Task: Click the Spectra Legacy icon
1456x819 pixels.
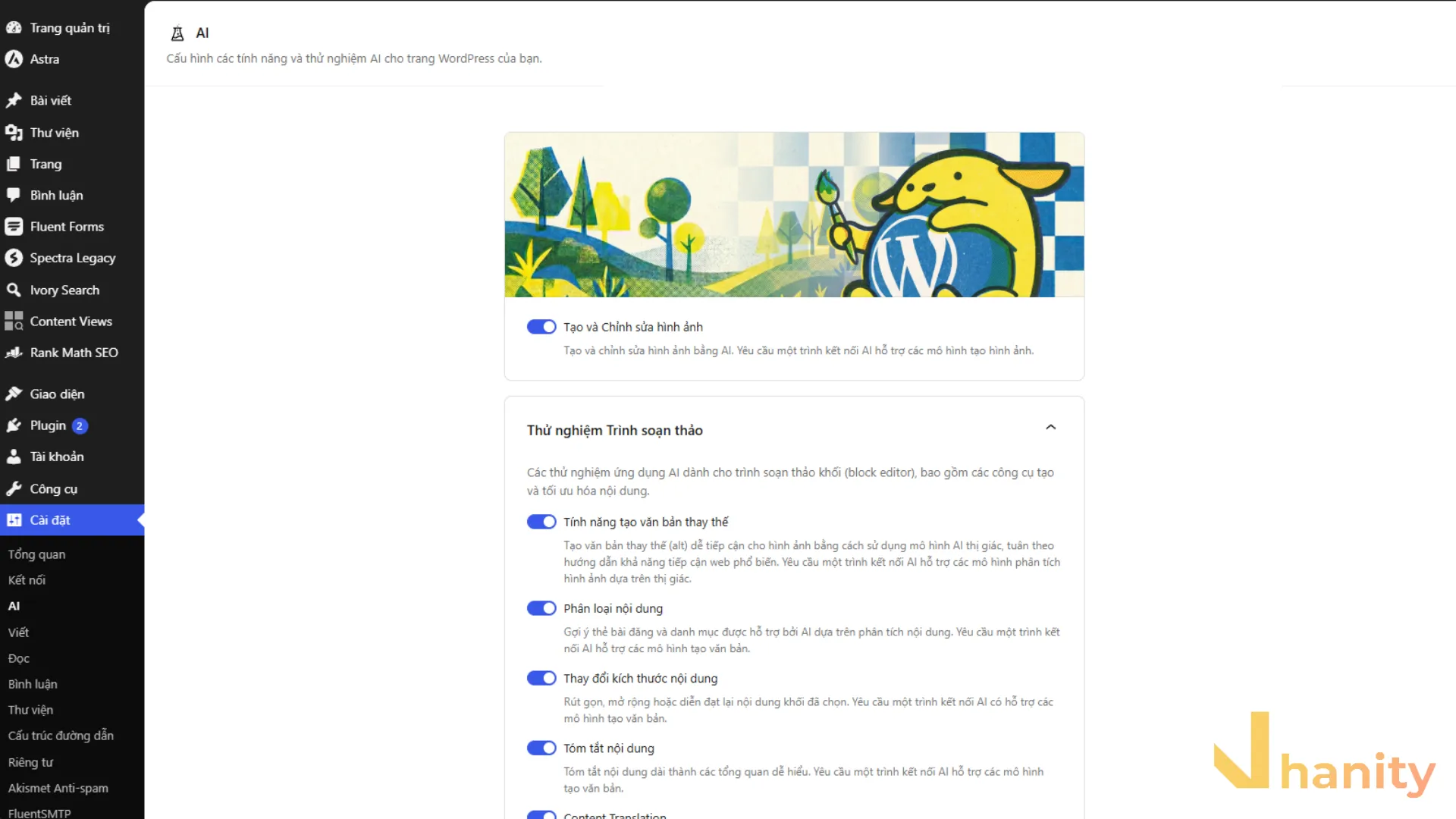Action: pyautogui.click(x=14, y=258)
